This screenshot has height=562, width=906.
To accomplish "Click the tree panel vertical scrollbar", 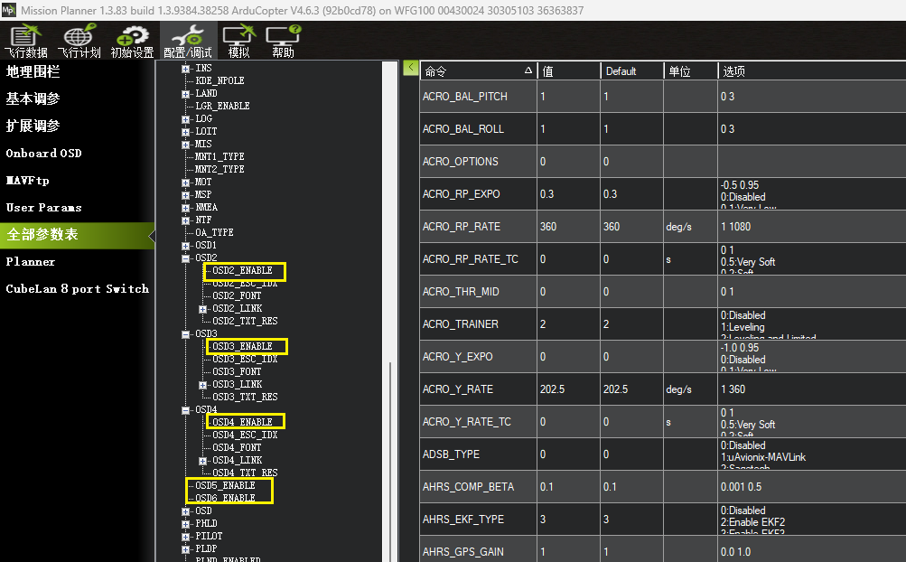I will [x=391, y=452].
